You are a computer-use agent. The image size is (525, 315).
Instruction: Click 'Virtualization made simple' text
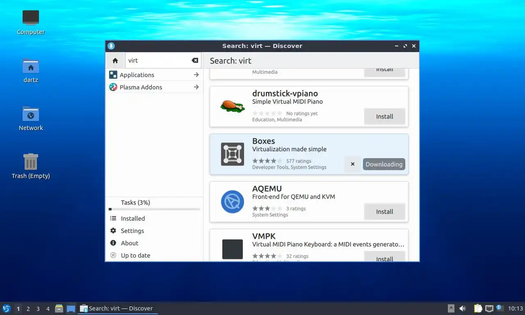pyautogui.click(x=290, y=149)
